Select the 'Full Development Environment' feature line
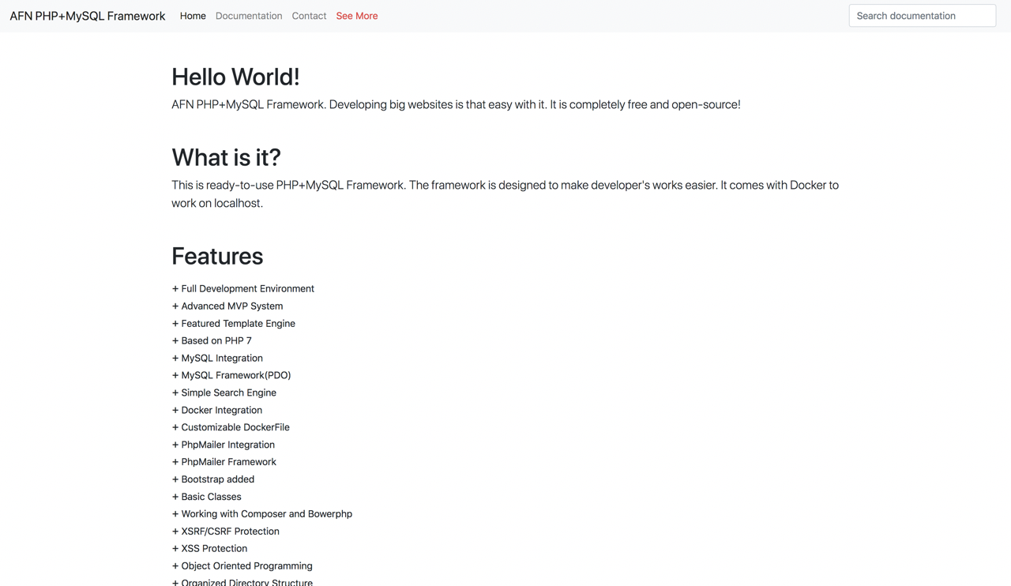This screenshot has width=1011, height=586. pos(243,289)
